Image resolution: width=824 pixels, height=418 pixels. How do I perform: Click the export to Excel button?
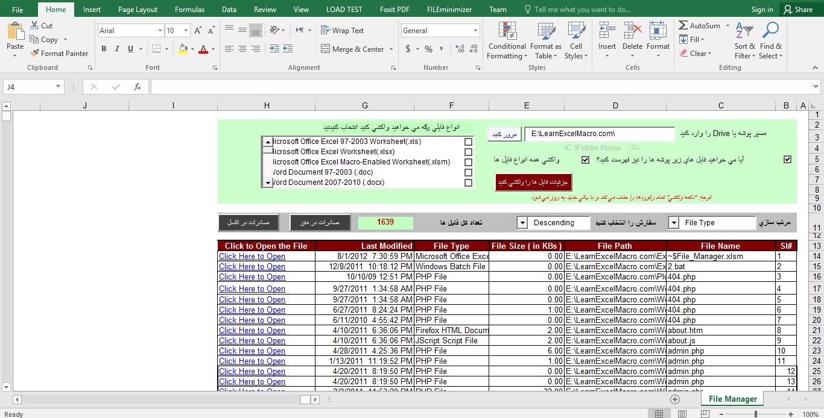249,223
